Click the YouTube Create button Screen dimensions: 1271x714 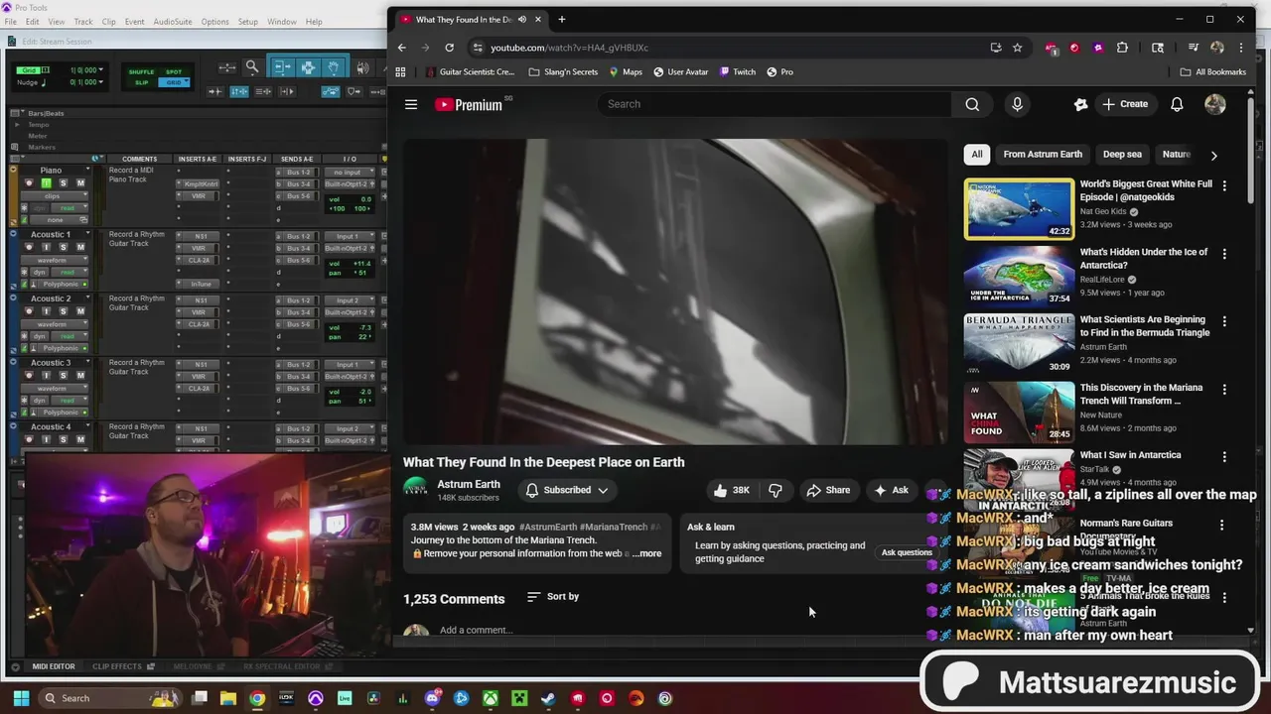1124,104
